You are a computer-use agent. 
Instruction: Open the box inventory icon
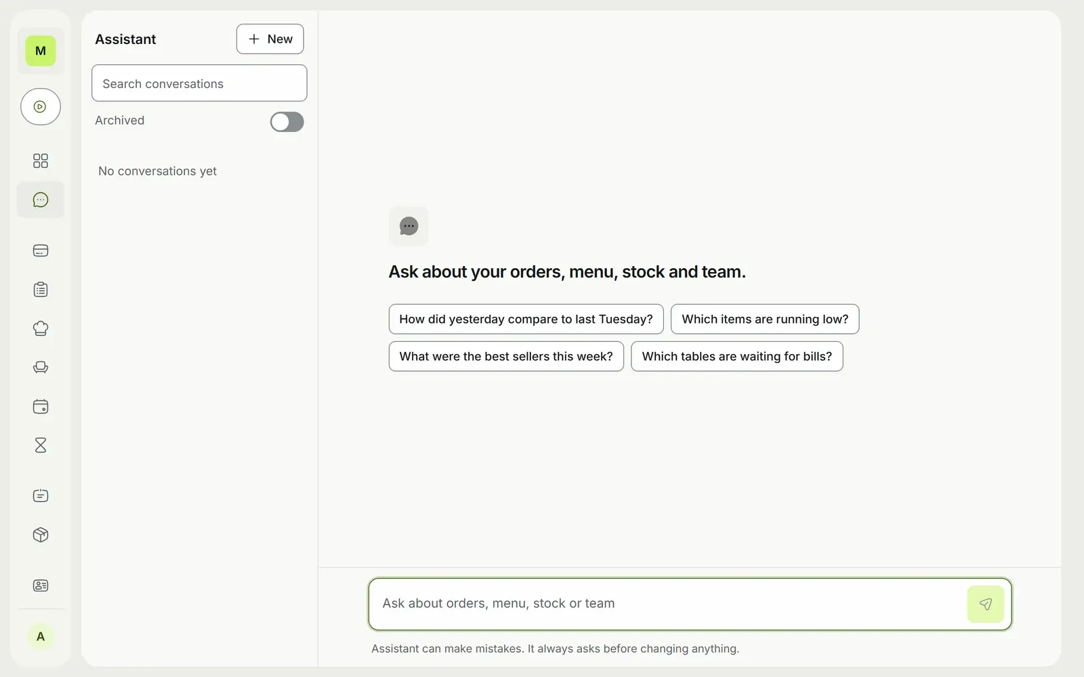(x=41, y=535)
